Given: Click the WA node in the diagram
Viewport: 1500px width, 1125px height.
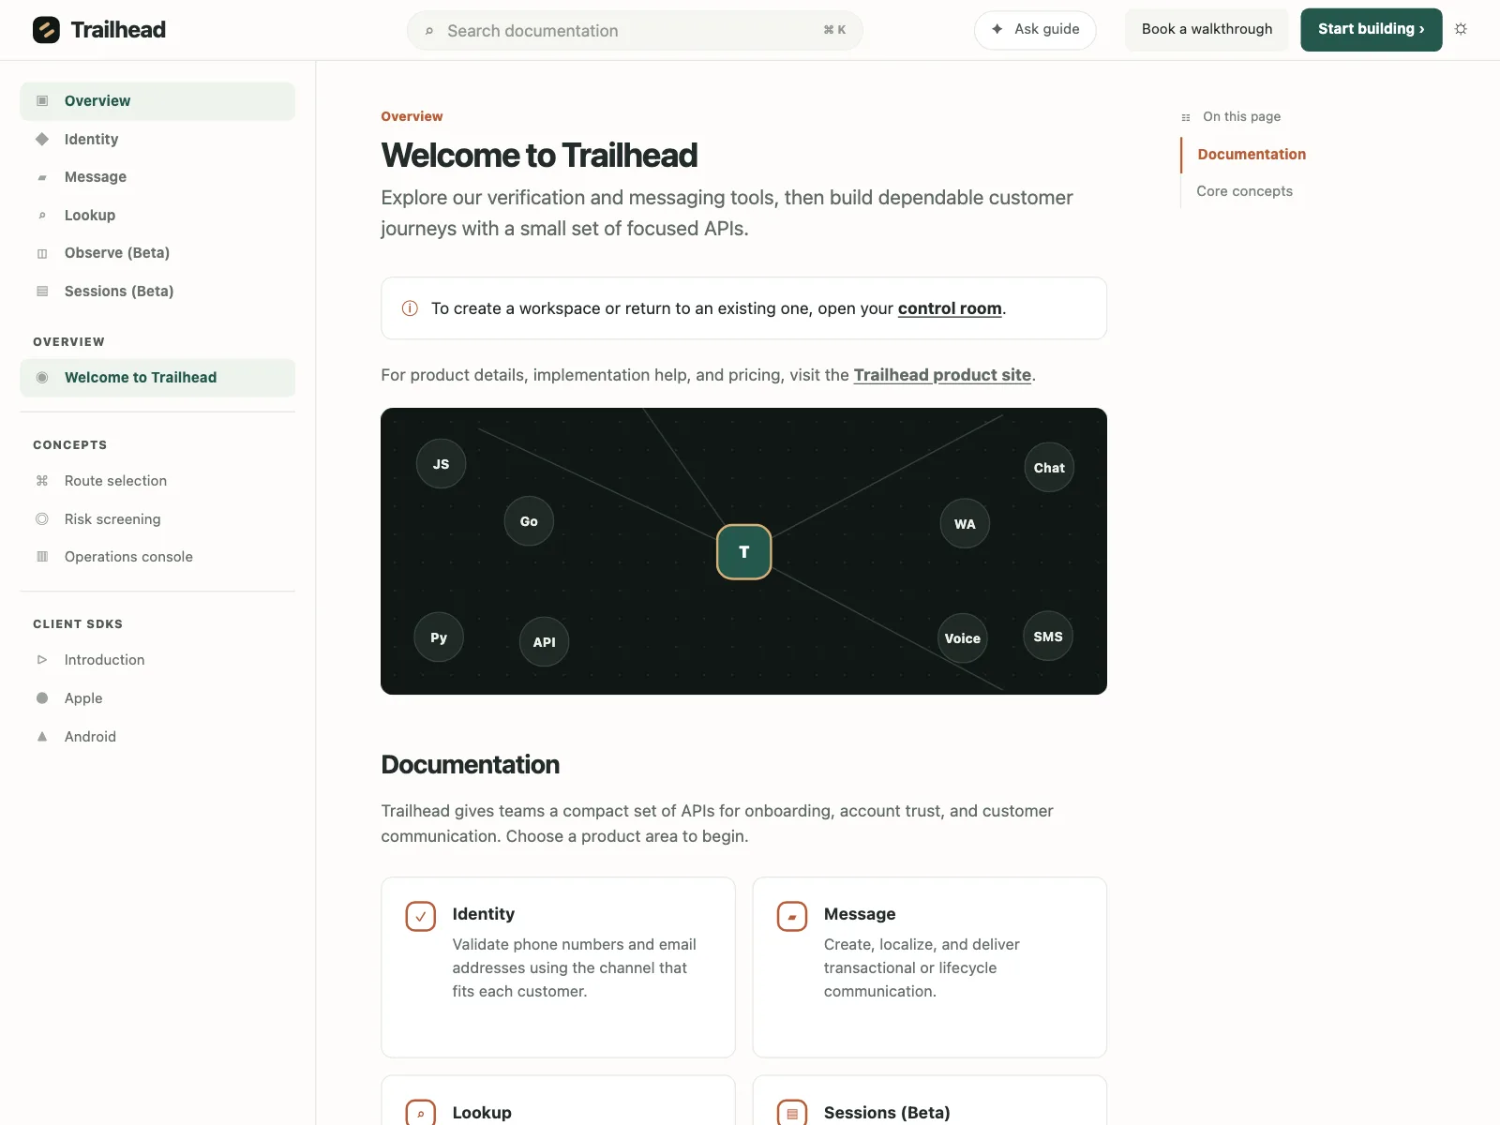Looking at the screenshot, I should 965,523.
